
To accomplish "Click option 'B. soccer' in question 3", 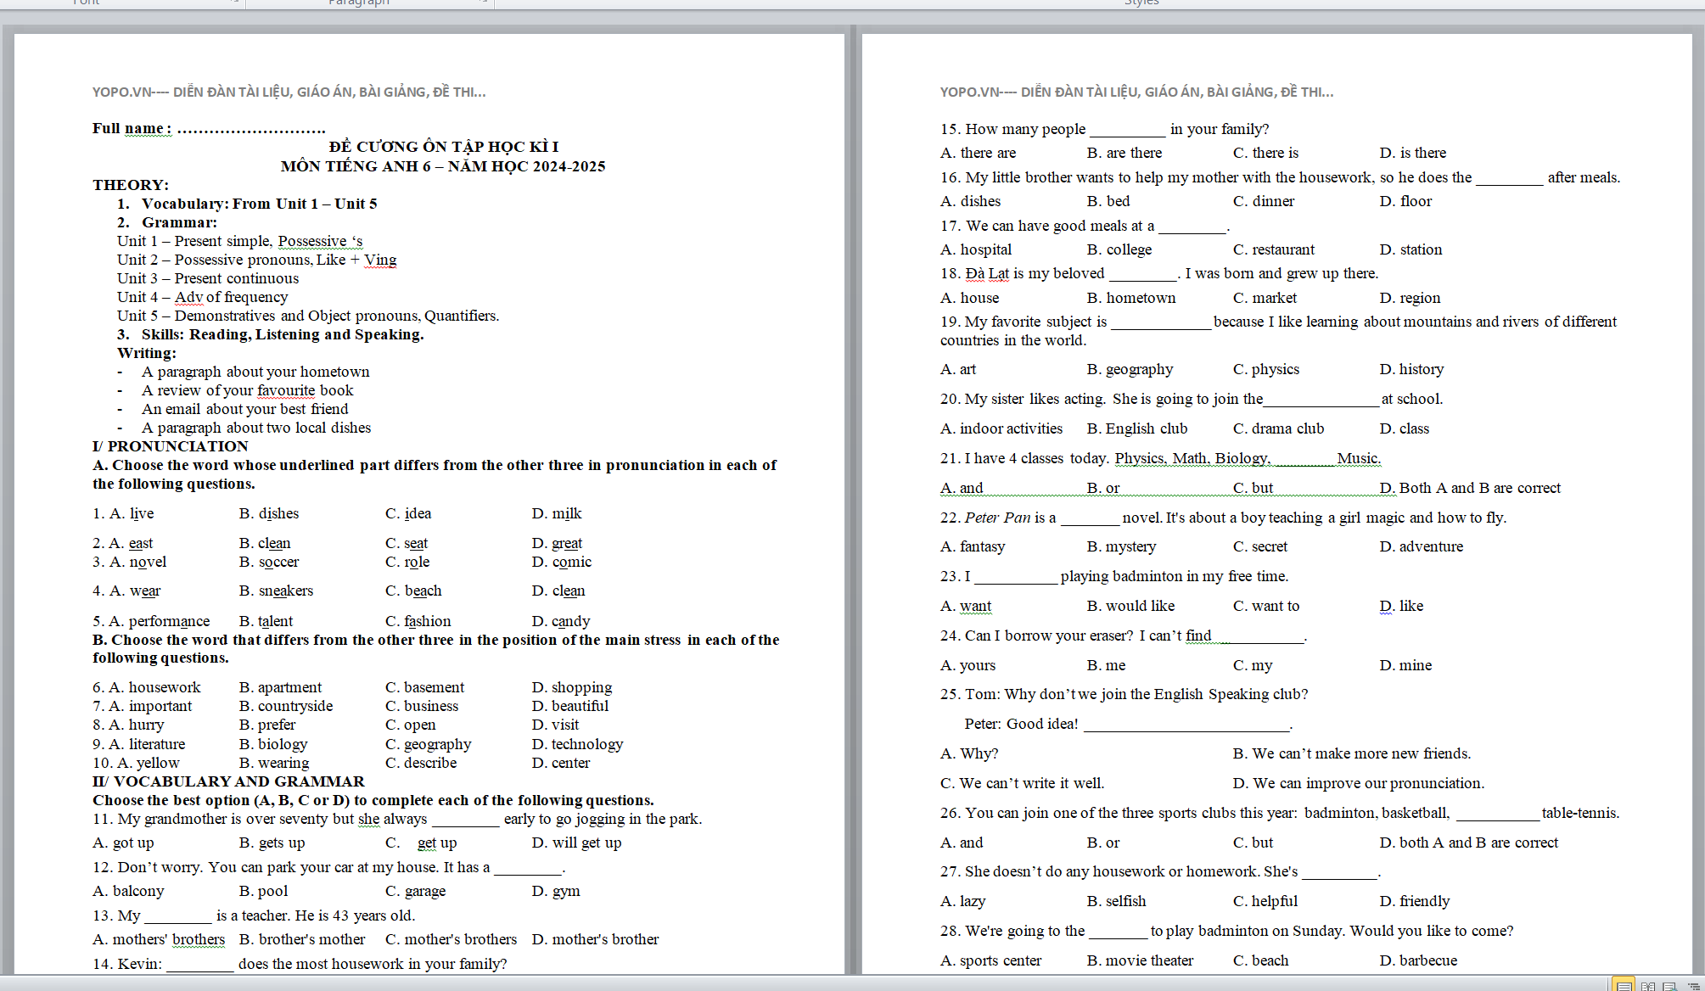I will (x=269, y=562).
